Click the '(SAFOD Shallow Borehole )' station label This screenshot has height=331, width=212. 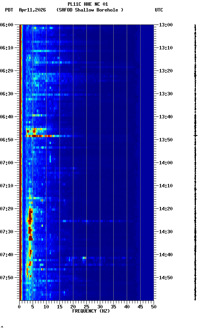click(x=90, y=10)
